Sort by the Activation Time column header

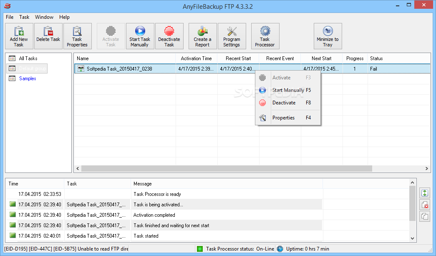pos(197,58)
